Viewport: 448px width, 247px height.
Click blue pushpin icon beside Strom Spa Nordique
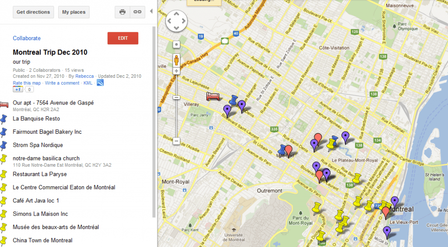[x=3, y=145]
